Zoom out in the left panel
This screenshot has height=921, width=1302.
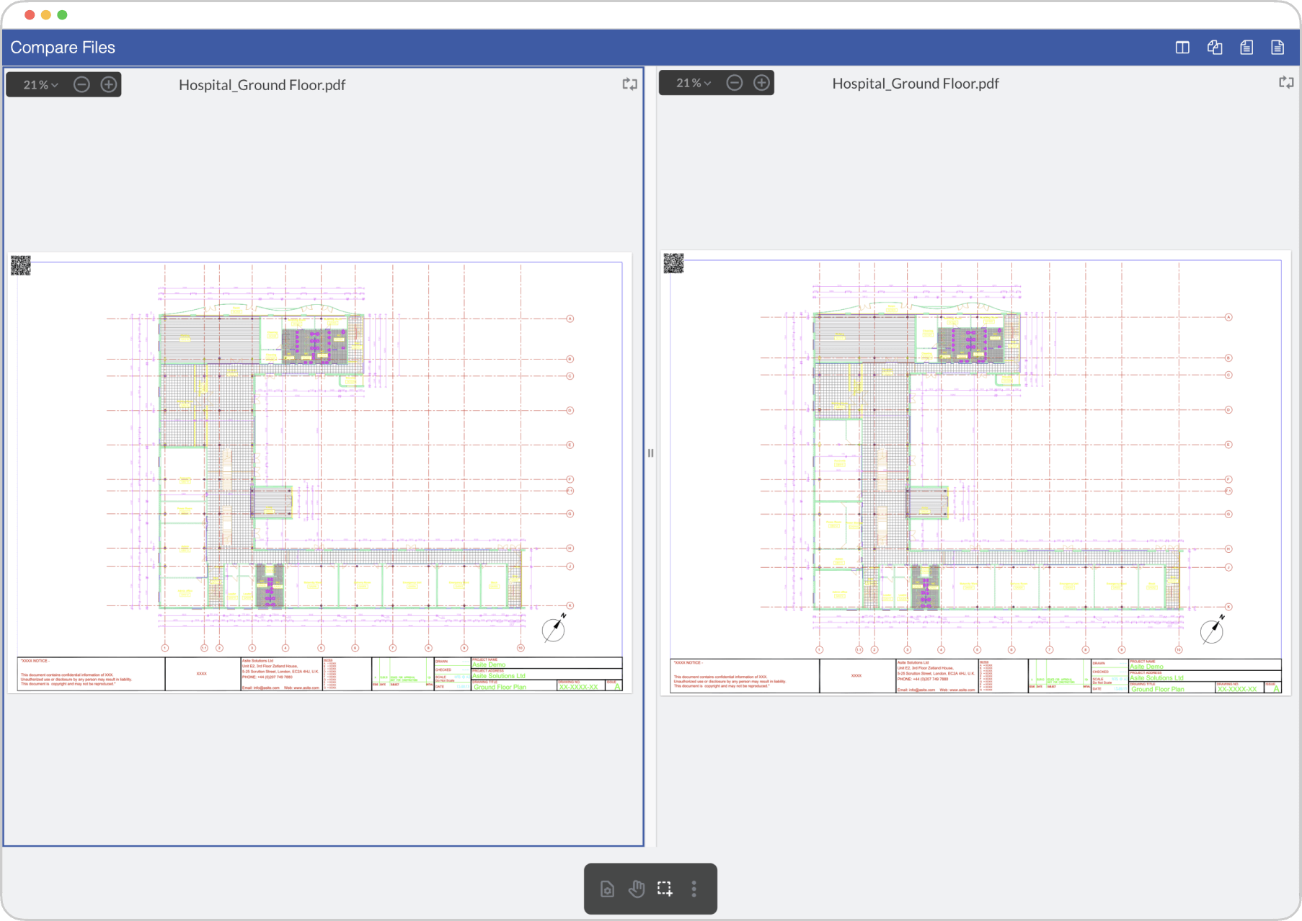coord(82,85)
